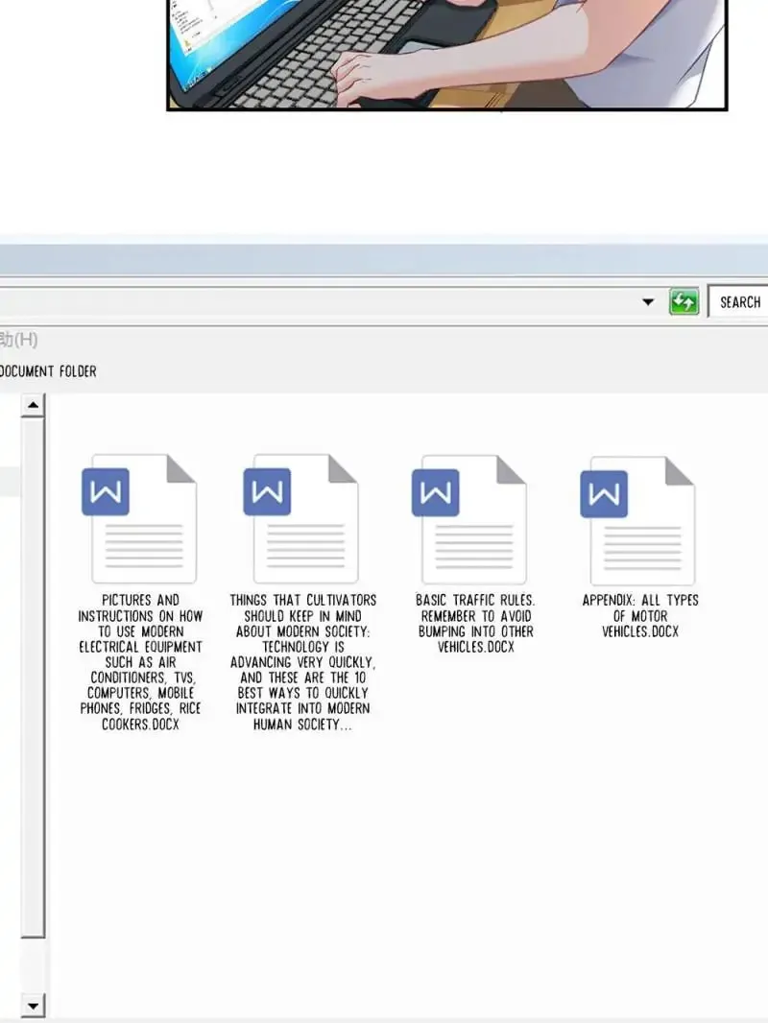
Task: Select the 'Basic Traffic Rules' file name
Action: tap(475, 623)
